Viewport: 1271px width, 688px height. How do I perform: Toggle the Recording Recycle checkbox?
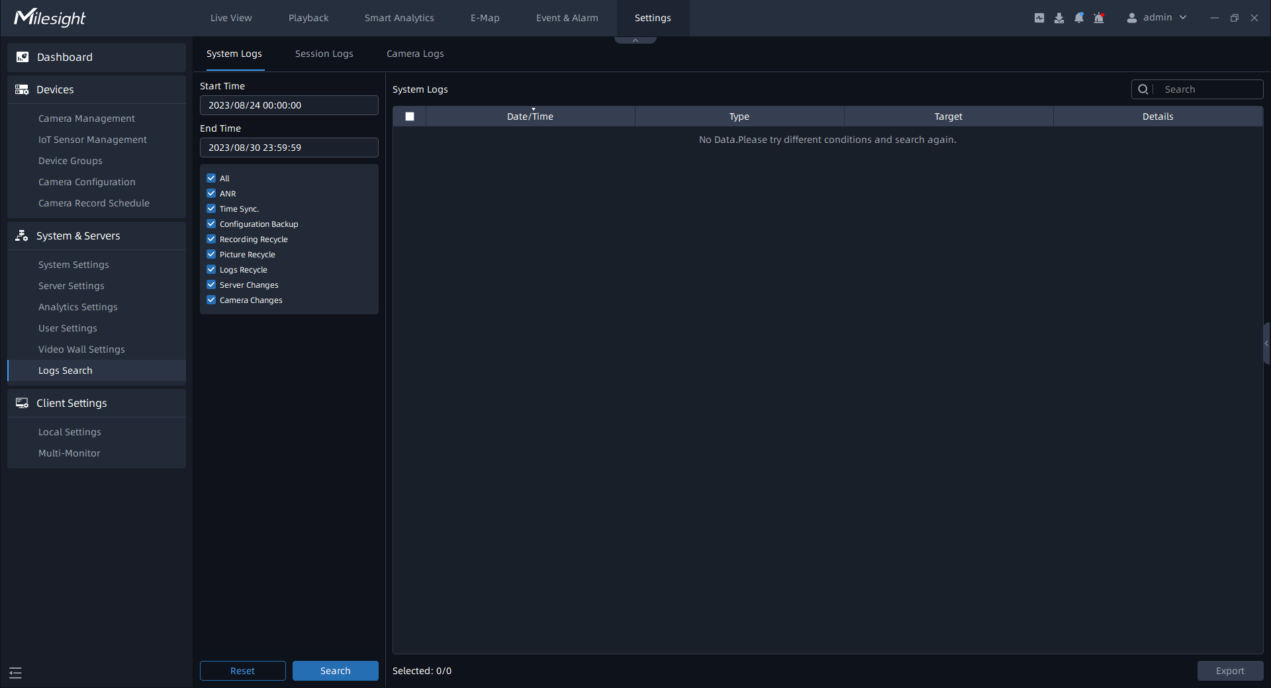coord(211,239)
